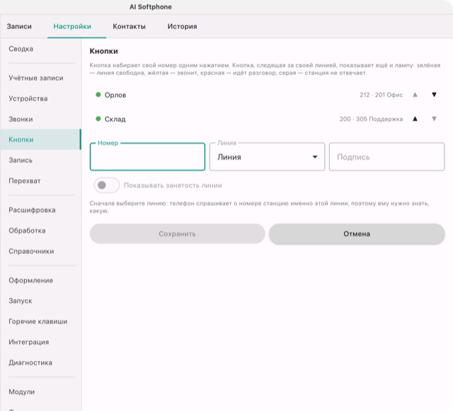Switch to the Записи tab

click(19, 26)
